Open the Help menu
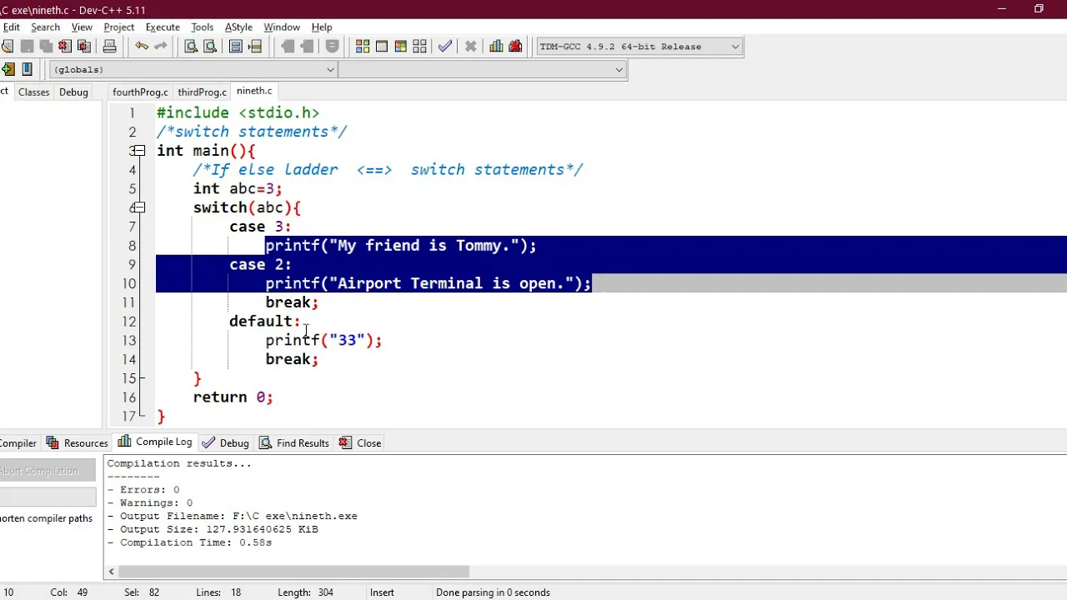This screenshot has width=1067, height=600. [x=322, y=27]
